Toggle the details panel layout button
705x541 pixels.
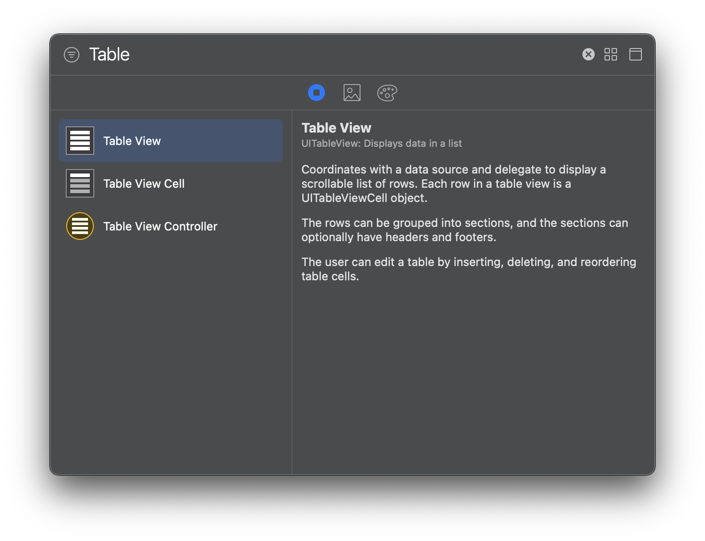click(x=635, y=54)
